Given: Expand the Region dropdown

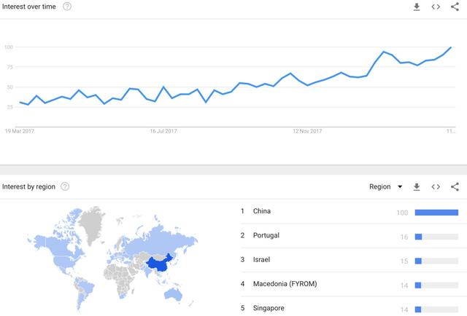Looking at the screenshot, I should (386, 186).
